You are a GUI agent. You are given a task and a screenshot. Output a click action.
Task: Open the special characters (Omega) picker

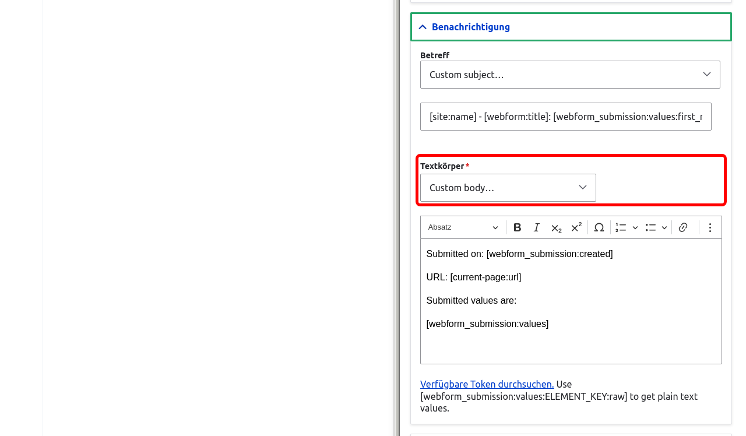pos(599,227)
